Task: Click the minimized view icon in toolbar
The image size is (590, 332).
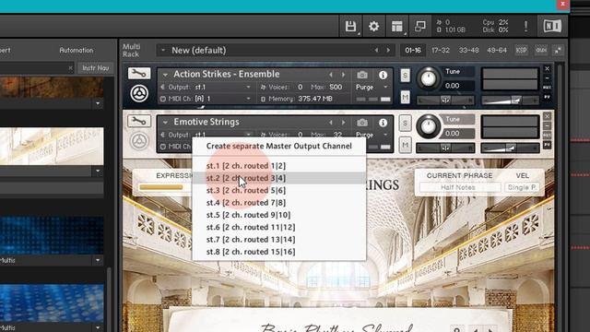Action: pyautogui.click(x=420, y=27)
